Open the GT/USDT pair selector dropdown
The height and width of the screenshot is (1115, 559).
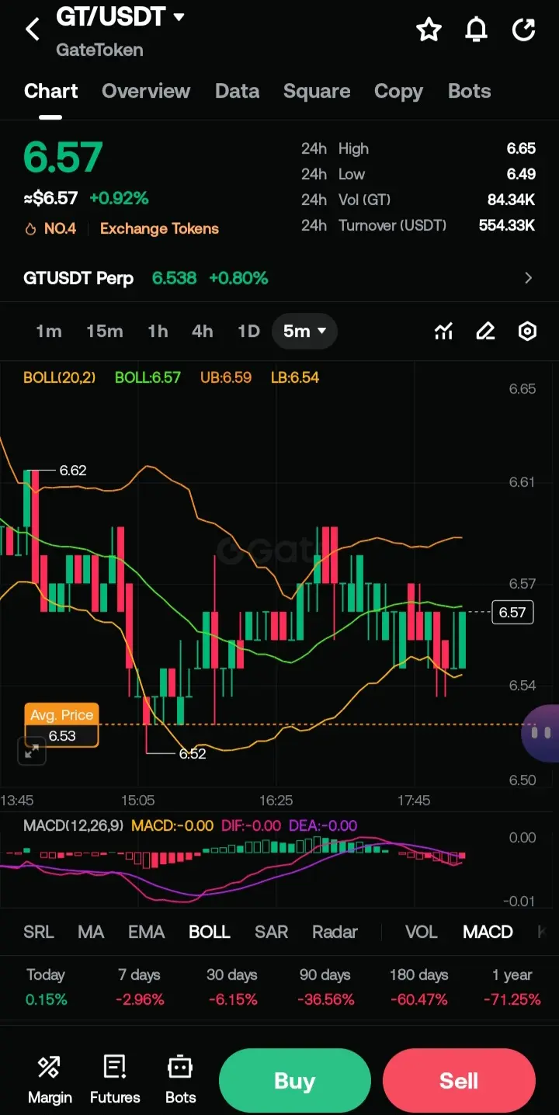click(120, 16)
